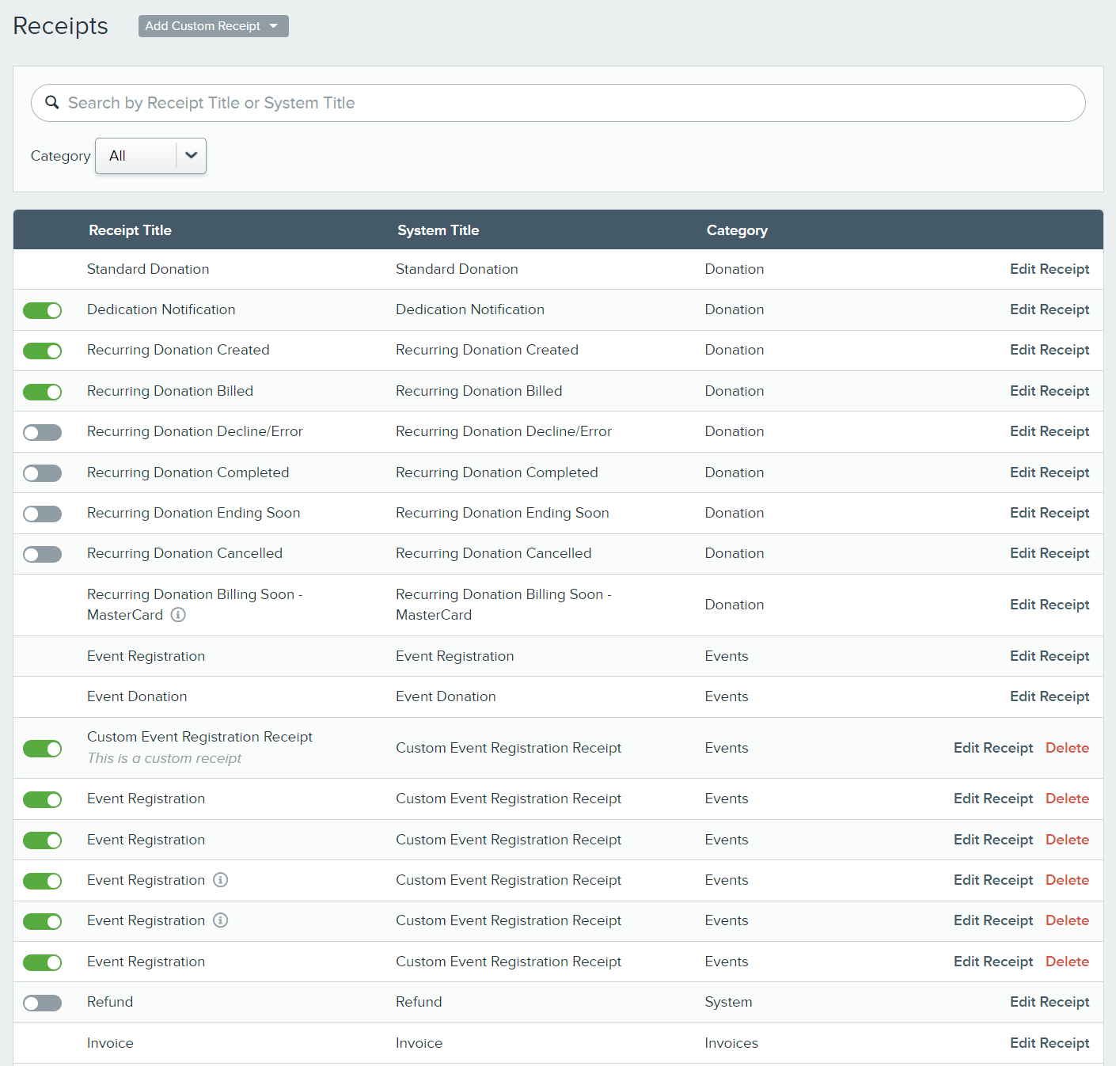Sort by the System Title column header
Screen dimensions: 1116x1066
(438, 230)
